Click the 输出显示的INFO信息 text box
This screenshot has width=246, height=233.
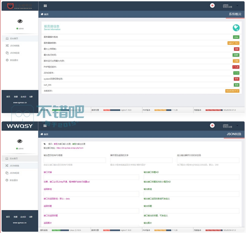tap(75, 160)
